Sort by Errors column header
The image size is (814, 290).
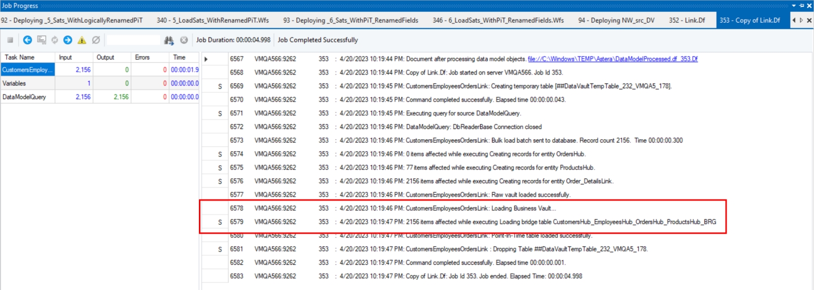[x=150, y=57]
